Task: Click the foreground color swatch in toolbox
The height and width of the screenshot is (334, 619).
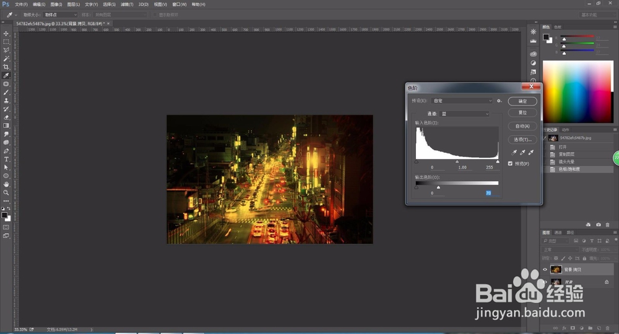Action: [4, 215]
